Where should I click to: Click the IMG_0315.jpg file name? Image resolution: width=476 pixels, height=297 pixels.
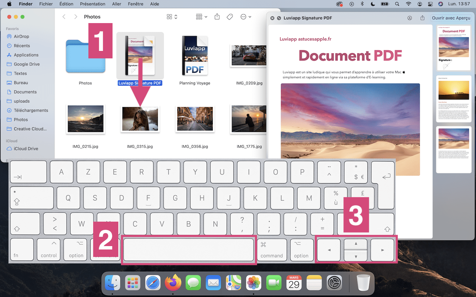[140, 147]
